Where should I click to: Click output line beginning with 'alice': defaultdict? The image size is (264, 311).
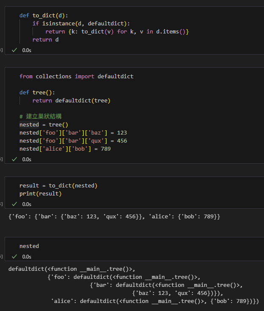155,301
